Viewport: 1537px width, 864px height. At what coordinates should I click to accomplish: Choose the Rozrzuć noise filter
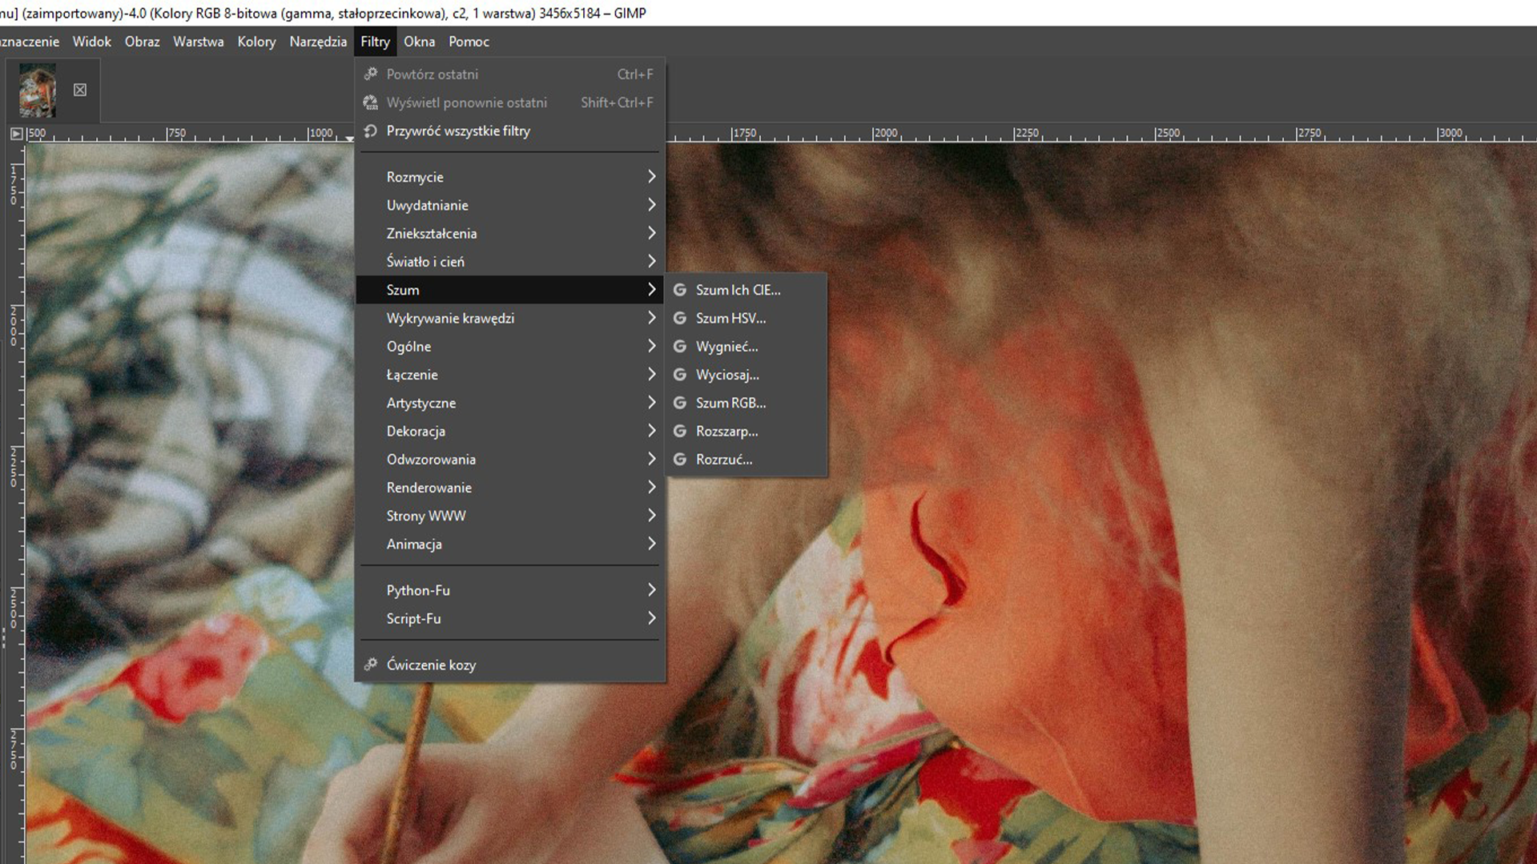tap(746, 459)
